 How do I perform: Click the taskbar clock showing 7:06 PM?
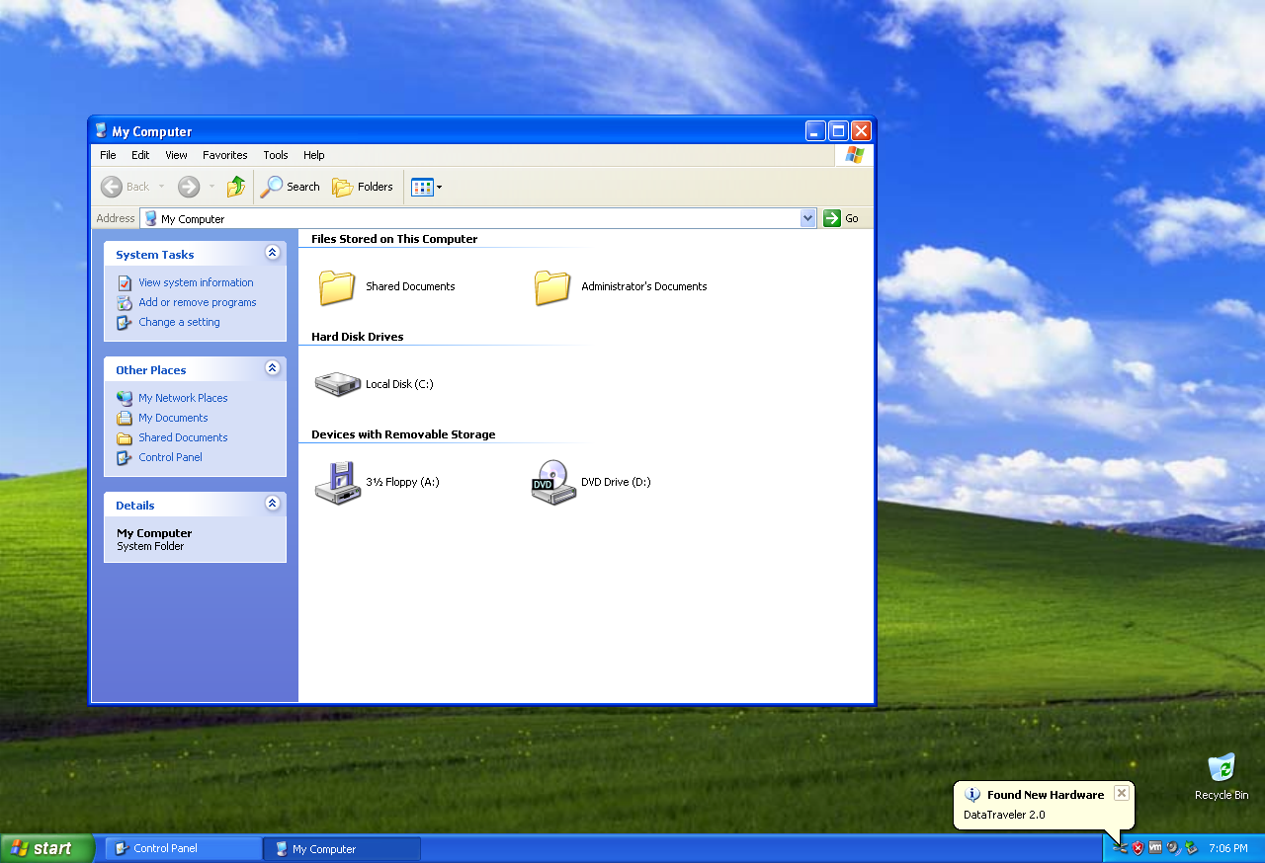tap(1228, 848)
